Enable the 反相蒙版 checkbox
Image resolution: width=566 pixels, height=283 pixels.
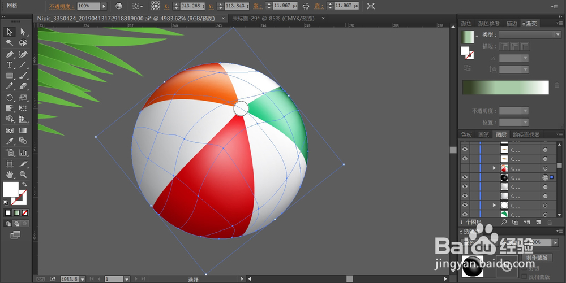coord(524,277)
